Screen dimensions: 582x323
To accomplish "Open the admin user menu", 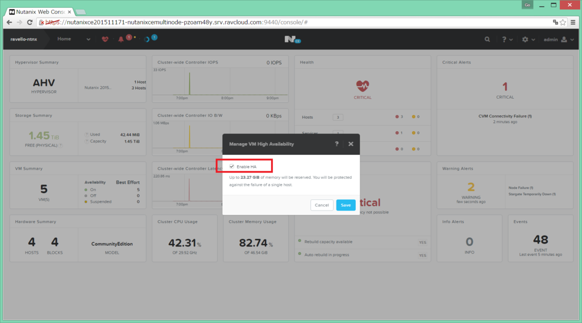I will pos(559,39).
